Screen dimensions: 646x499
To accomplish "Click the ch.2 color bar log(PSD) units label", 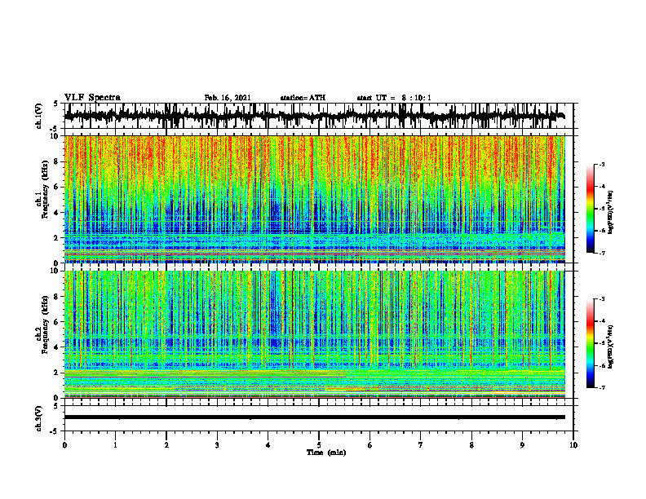I will [611, 347].
